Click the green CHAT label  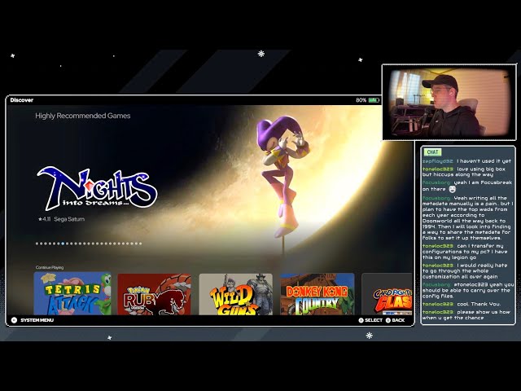(432, 152)
